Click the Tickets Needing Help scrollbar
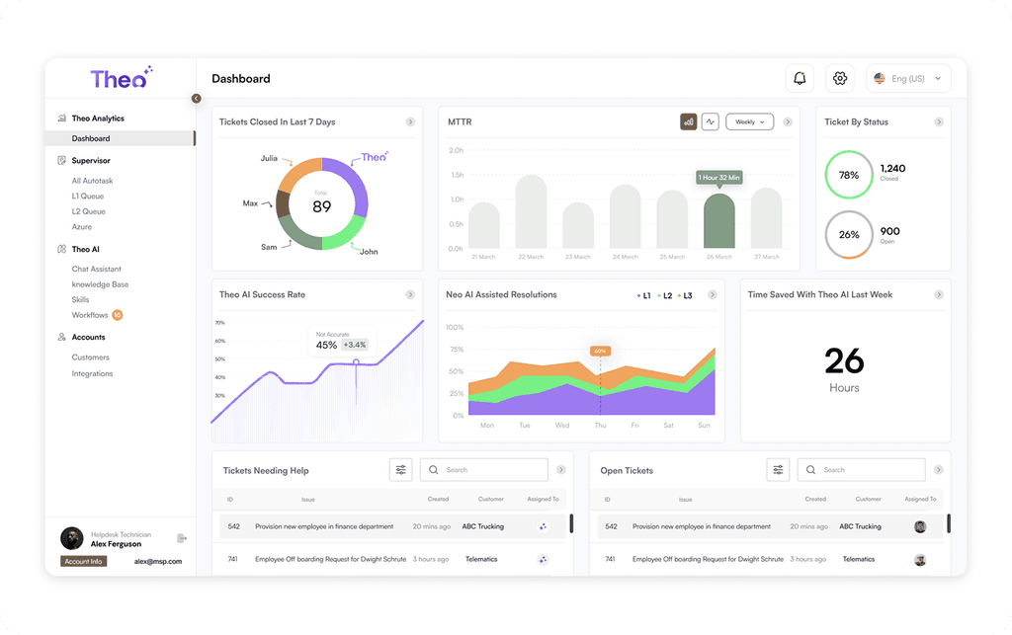1012x635 pixels. coord(572,523)
